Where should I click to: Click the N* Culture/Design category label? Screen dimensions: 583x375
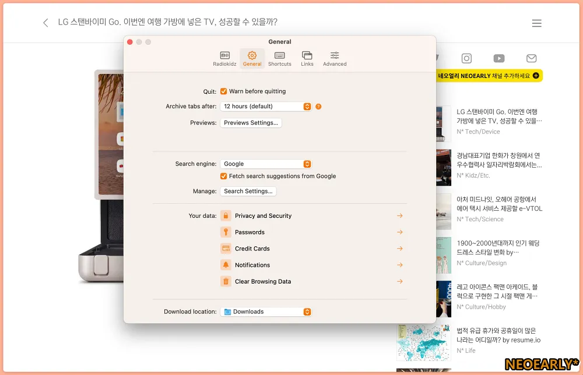482,263
